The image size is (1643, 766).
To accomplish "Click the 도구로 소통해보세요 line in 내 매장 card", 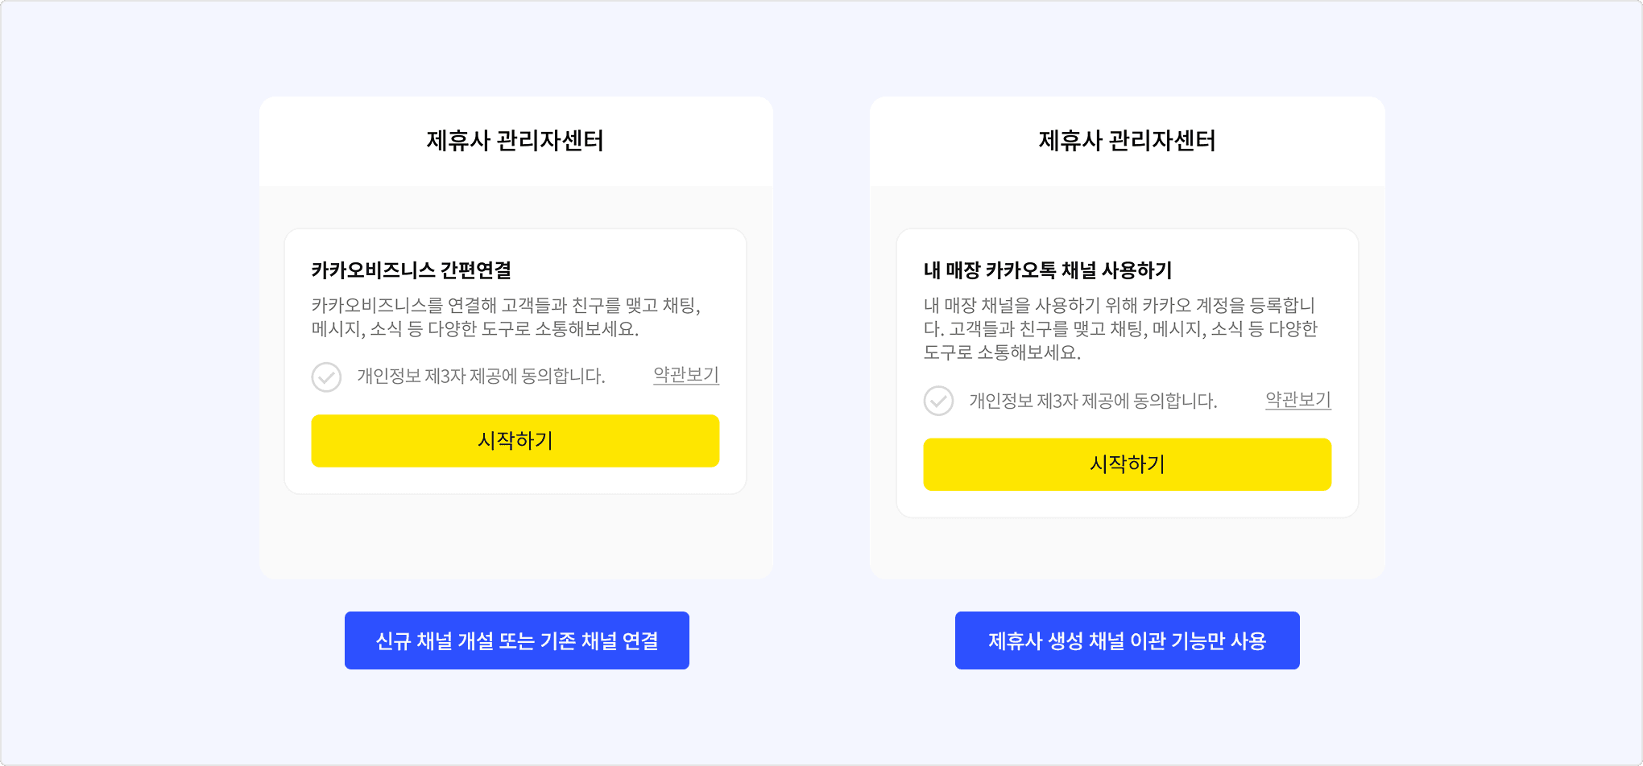I will [1002, 352].
